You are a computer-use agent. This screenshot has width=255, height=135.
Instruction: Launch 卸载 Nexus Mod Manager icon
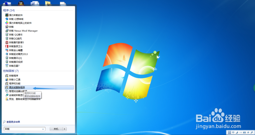tap(7, 31)
